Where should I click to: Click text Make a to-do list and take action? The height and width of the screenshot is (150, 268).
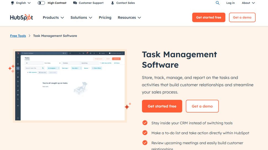(x=200, y=133)
